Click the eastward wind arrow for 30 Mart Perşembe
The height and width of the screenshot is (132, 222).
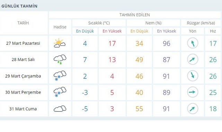point(193,92)
